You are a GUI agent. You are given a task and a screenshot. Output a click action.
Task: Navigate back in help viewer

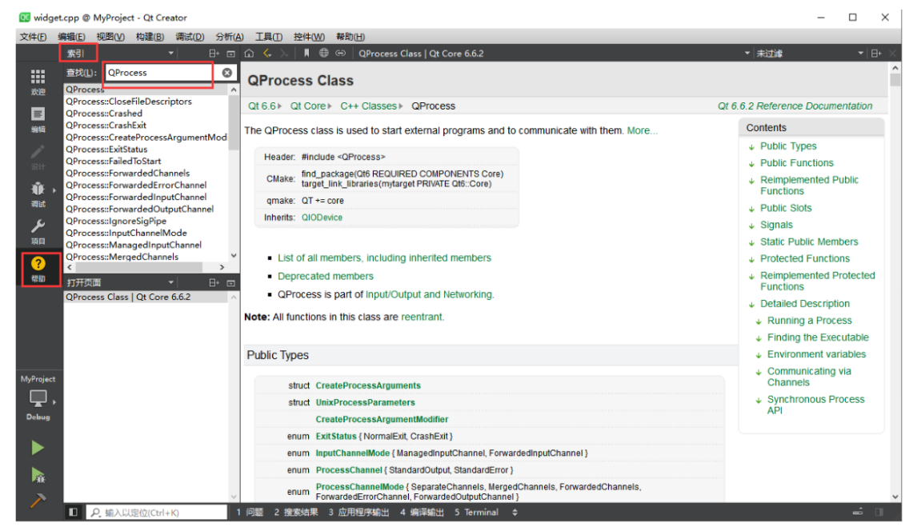coord(267,54)
